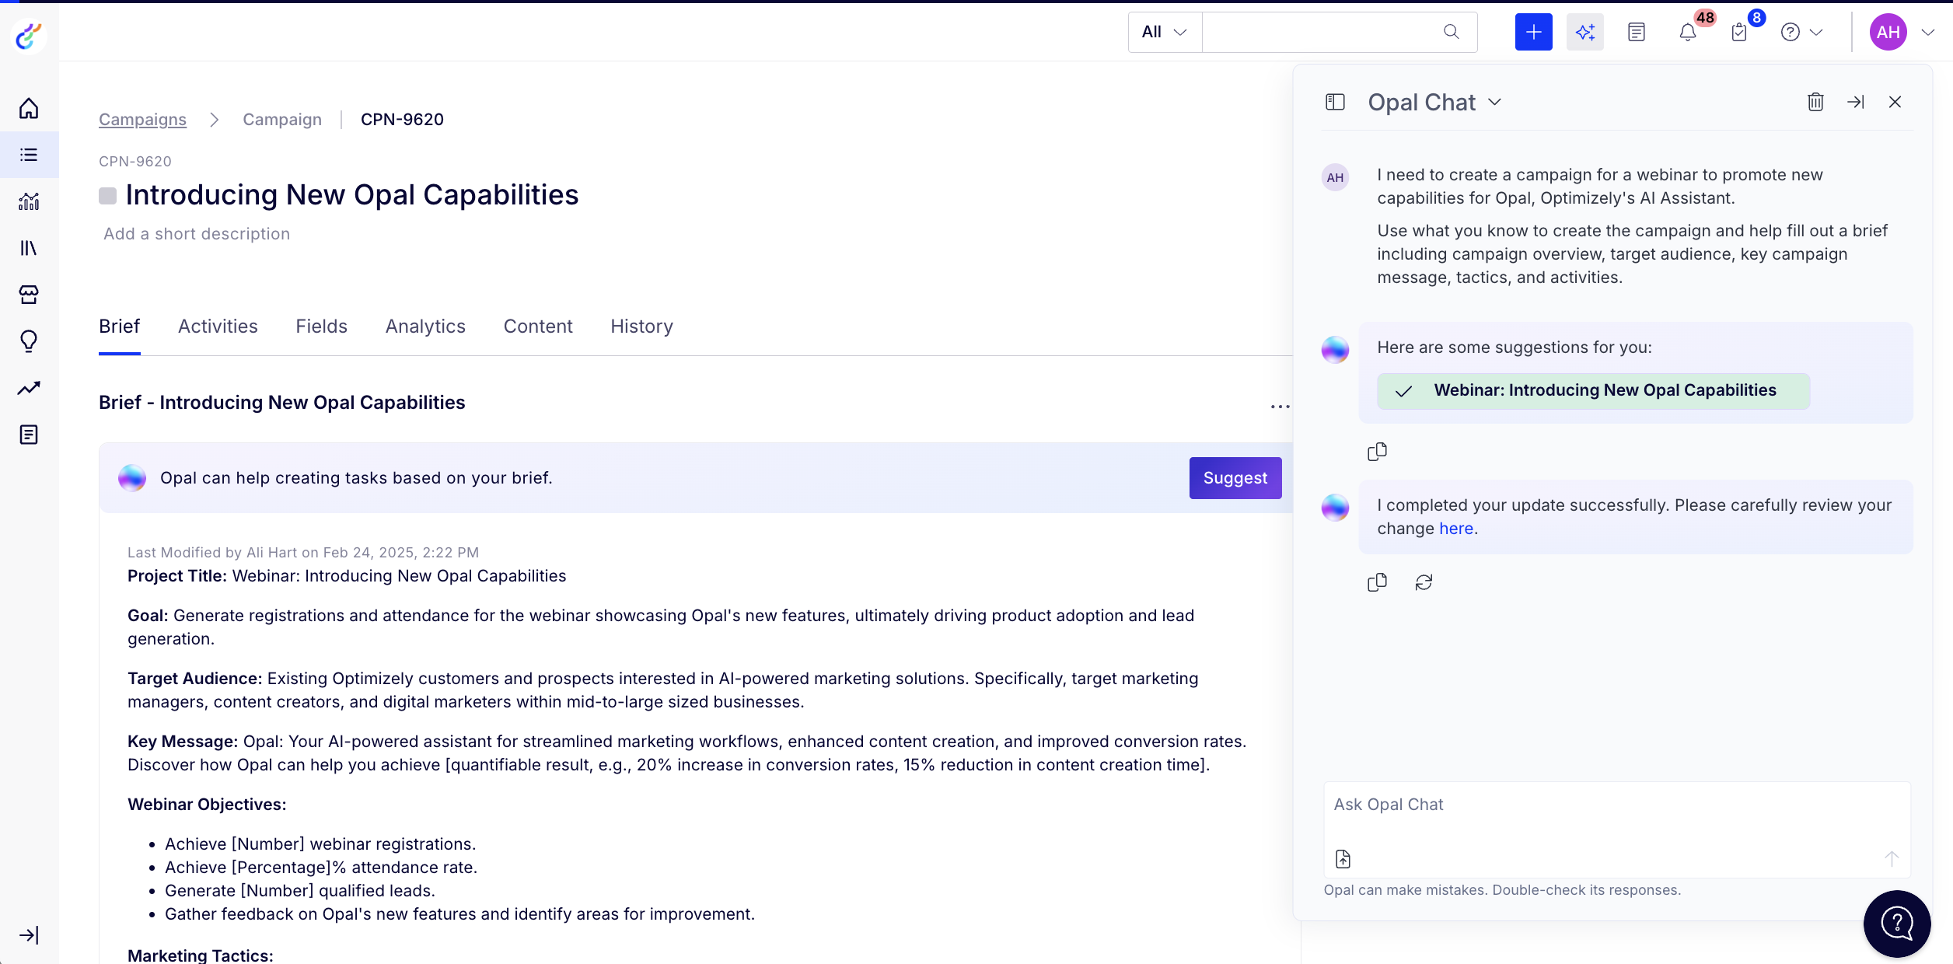Delete the chat using the trash icon

click(x=1815, y=102)
